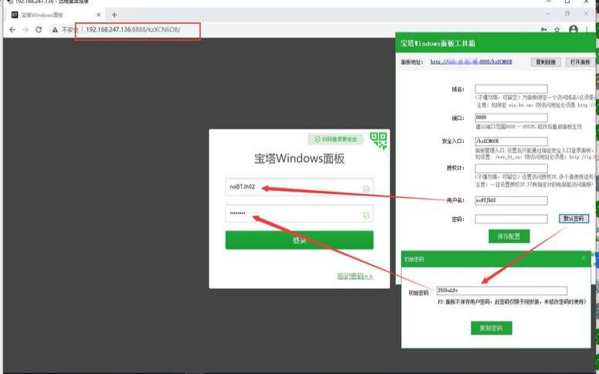Focus the username field containing noBTJh02

(x=299, y=187)
